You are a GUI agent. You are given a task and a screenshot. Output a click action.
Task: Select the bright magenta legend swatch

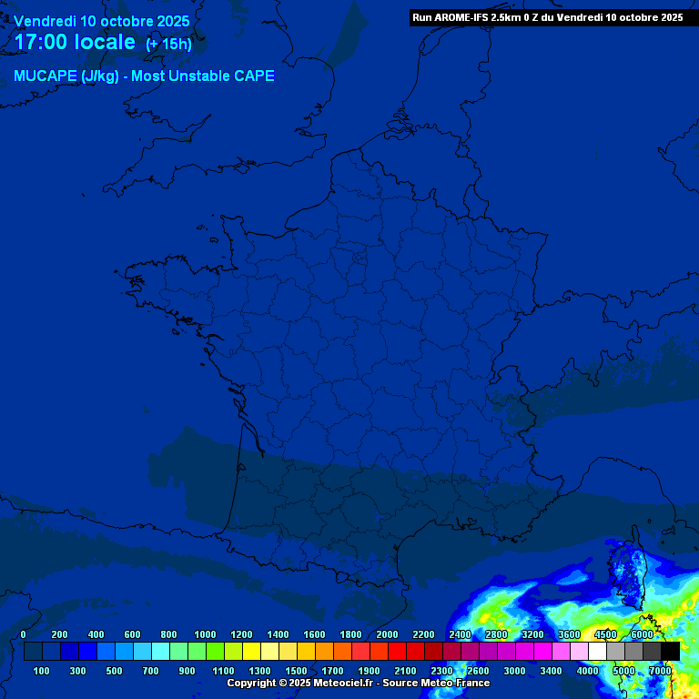tap(542, 651)
